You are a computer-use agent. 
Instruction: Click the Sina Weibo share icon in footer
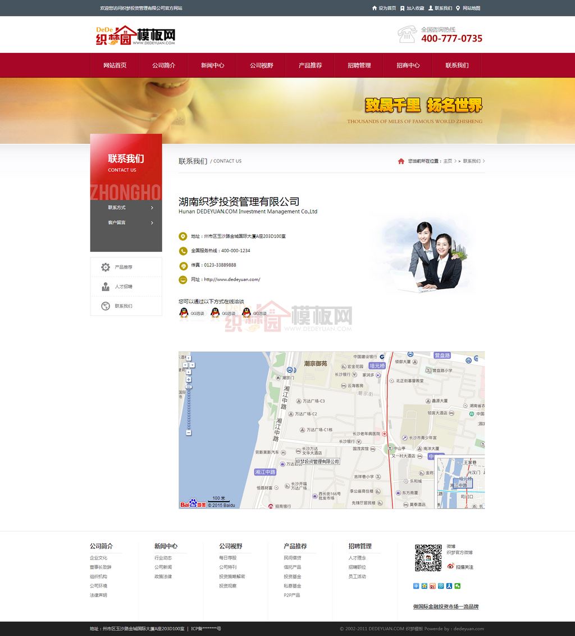432,586
